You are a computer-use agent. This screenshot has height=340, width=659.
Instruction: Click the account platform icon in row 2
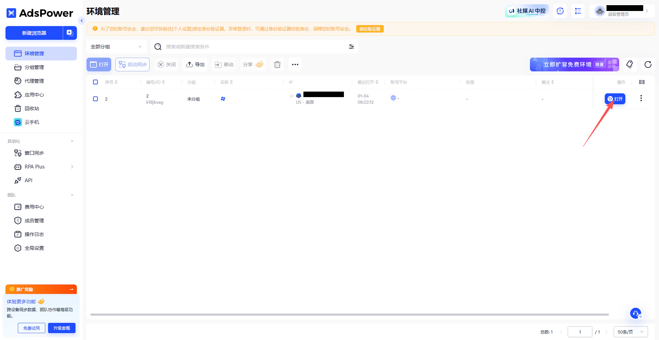[x=393, y=98]
